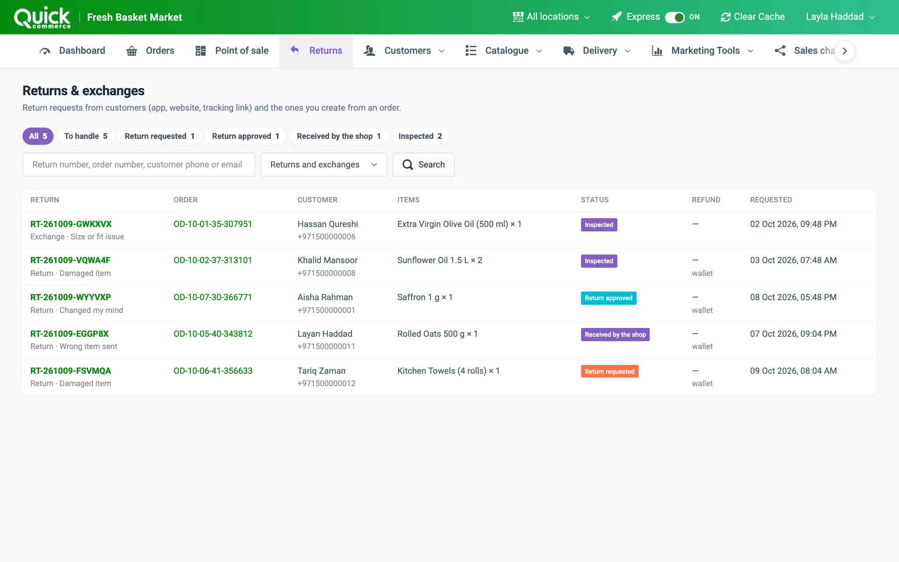This screenshot has height=562, width=899.
Task: Toggle the Express mode switch
Action: point(675,17)
